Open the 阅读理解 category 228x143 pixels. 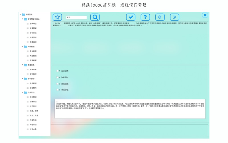33,28
